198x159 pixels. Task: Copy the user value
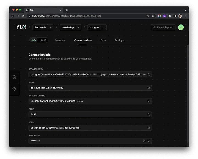tap(149, 128)
